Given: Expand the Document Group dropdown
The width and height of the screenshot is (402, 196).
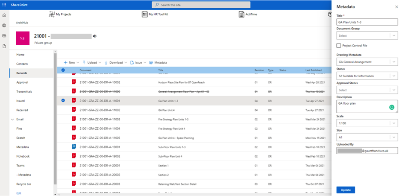Looking at the screenshot, I should coord(367,35).
